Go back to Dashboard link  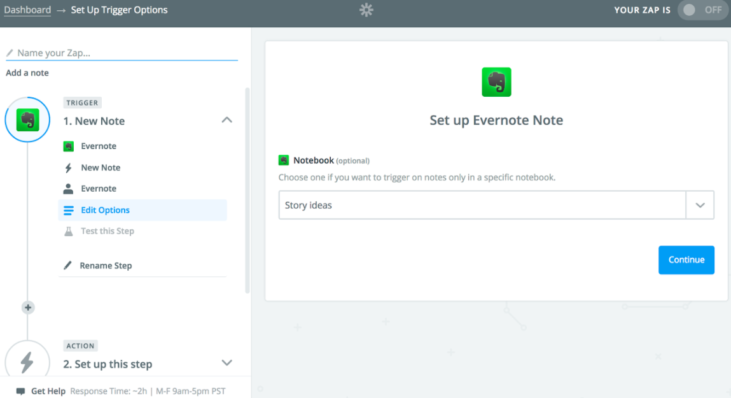(x=27, y=10)
